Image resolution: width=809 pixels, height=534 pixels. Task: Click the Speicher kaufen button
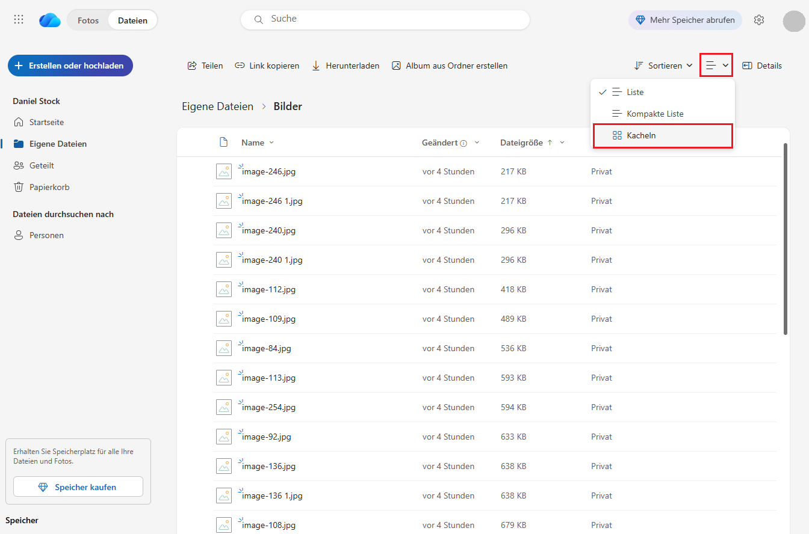78,487
